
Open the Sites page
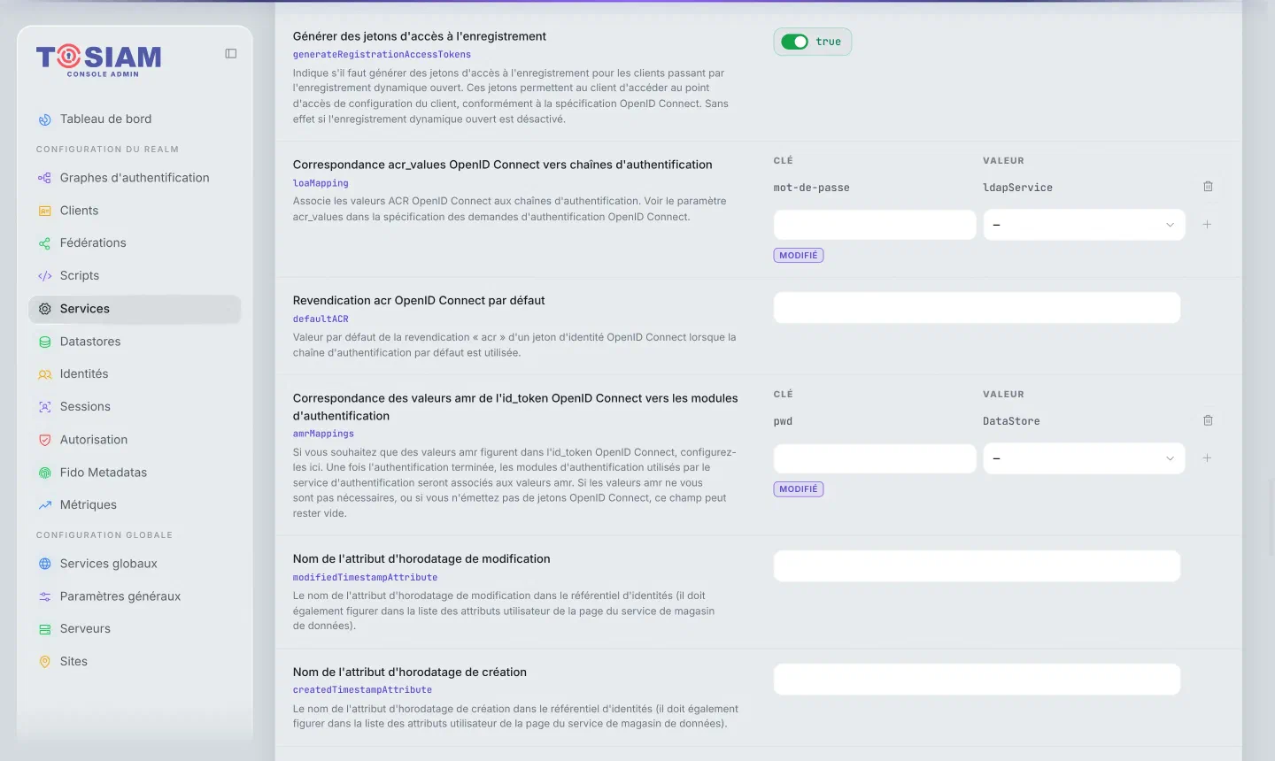coord(135,662)
